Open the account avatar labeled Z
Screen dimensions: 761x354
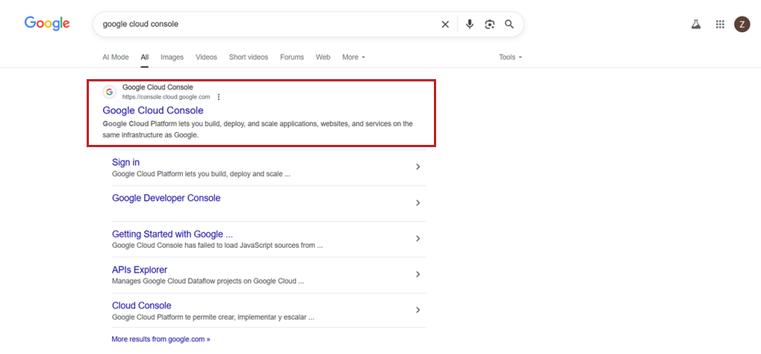point(742,25)
